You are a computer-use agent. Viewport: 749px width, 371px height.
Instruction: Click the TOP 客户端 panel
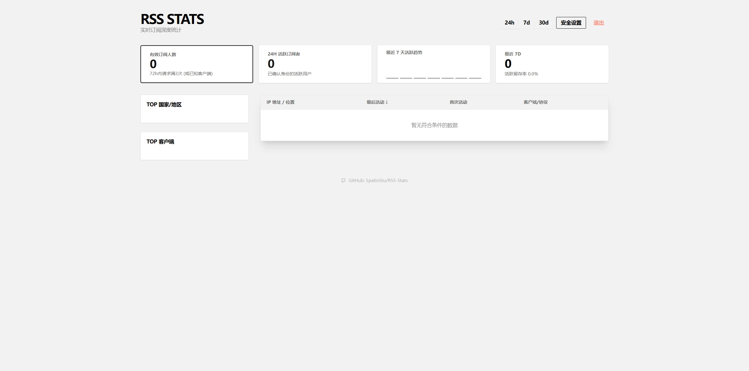(x=194, y=146)
